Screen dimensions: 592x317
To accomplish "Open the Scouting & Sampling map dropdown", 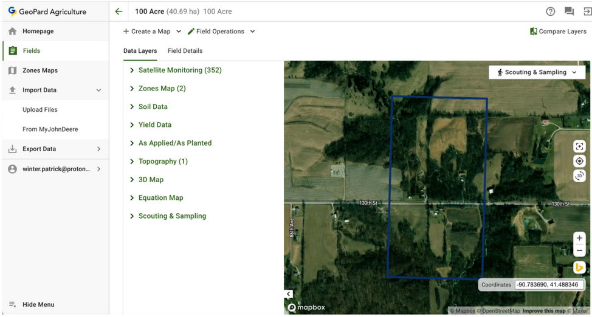I will pyautogui.click(x=537, y=72).
